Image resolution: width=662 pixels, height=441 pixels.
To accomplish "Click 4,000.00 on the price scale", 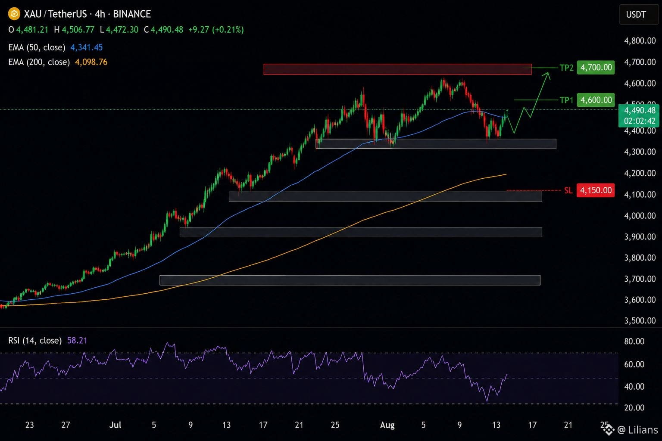I will click(x=640, y=216).
